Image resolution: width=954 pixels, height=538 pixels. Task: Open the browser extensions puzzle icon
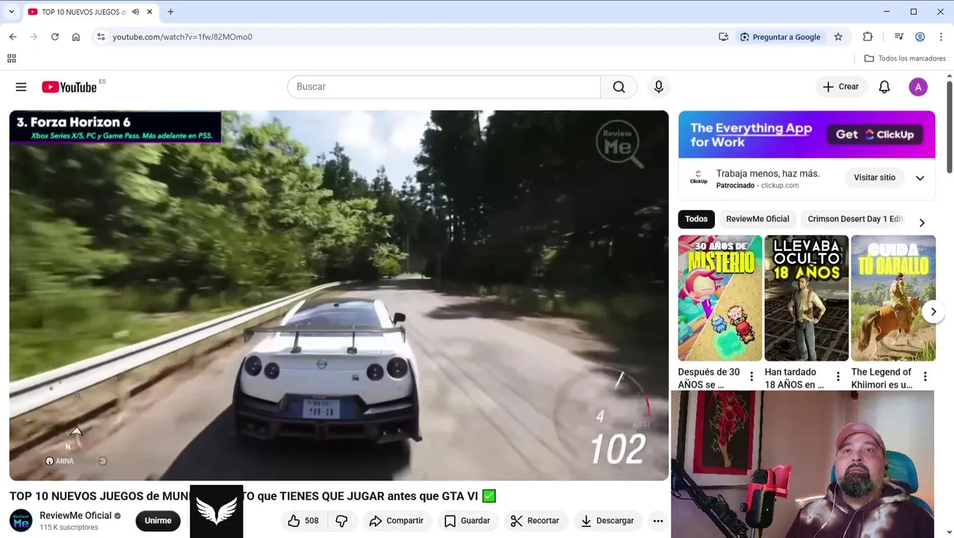[x=867, y=37]
